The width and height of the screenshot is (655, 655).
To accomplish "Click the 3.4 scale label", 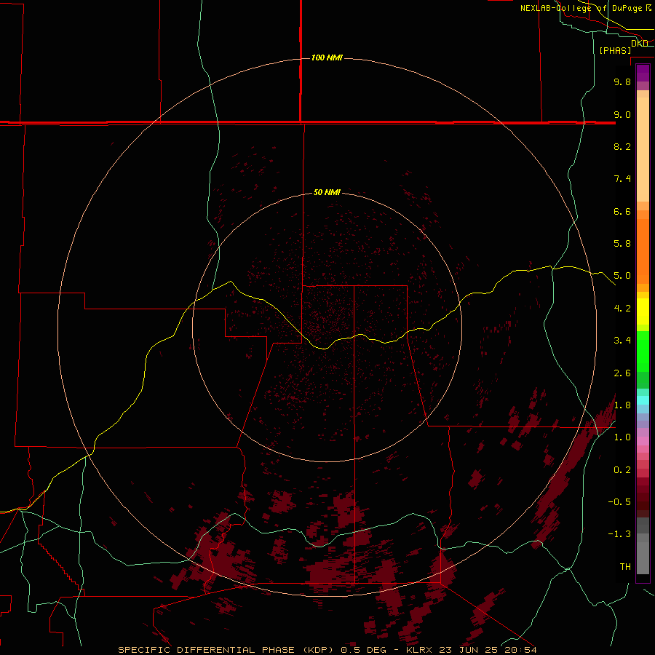I will (622, 341).
